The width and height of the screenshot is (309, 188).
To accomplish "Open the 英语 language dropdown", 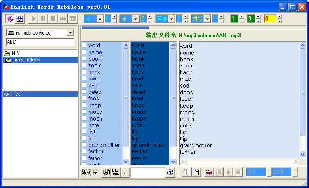I will pyautogui.click(x=171, y=19).
